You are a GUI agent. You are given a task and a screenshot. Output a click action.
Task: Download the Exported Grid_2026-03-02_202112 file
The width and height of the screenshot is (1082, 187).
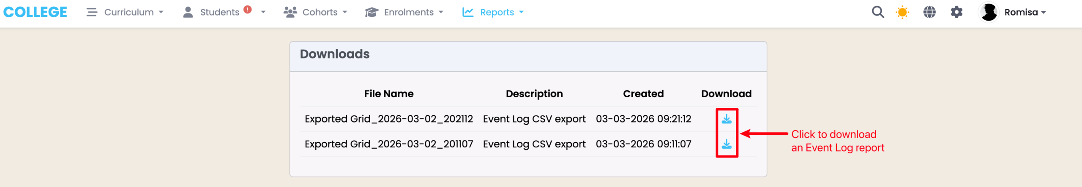coord(727,119)
